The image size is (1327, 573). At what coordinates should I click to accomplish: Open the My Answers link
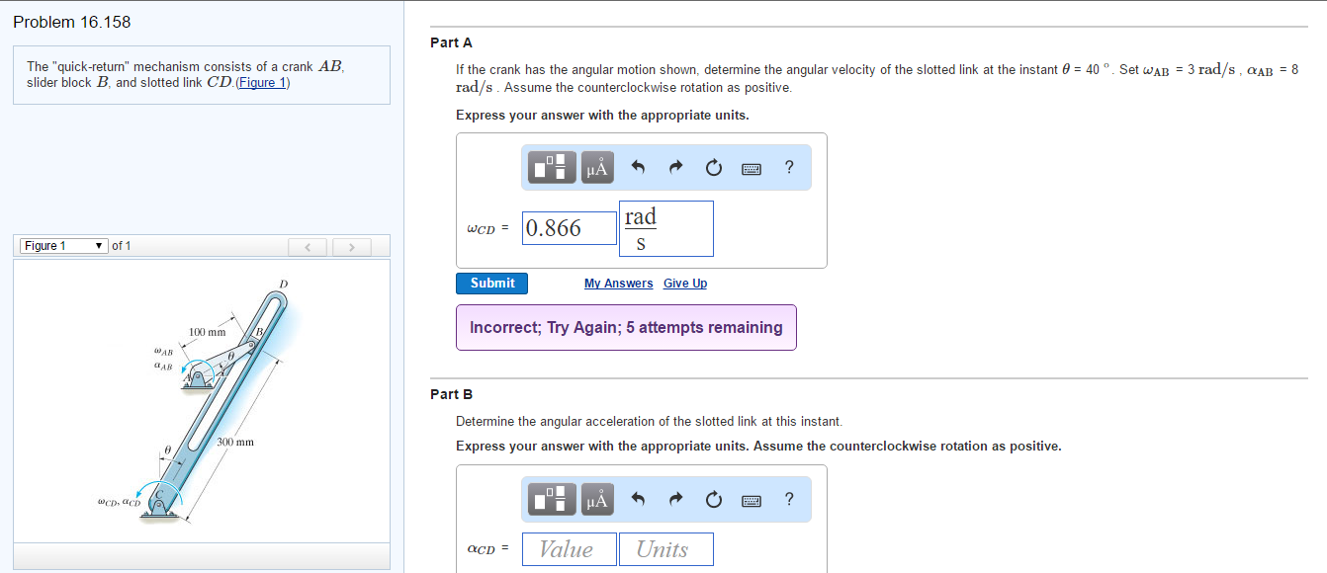click(x=618, y=284)
